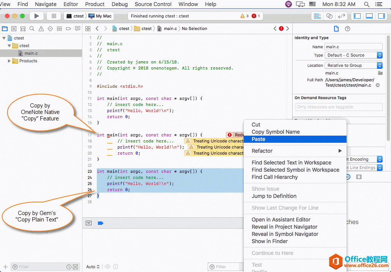This screenshot has height=272, width=391.
Task: Toggle the Navigator panel visibility
Action: 357,16
